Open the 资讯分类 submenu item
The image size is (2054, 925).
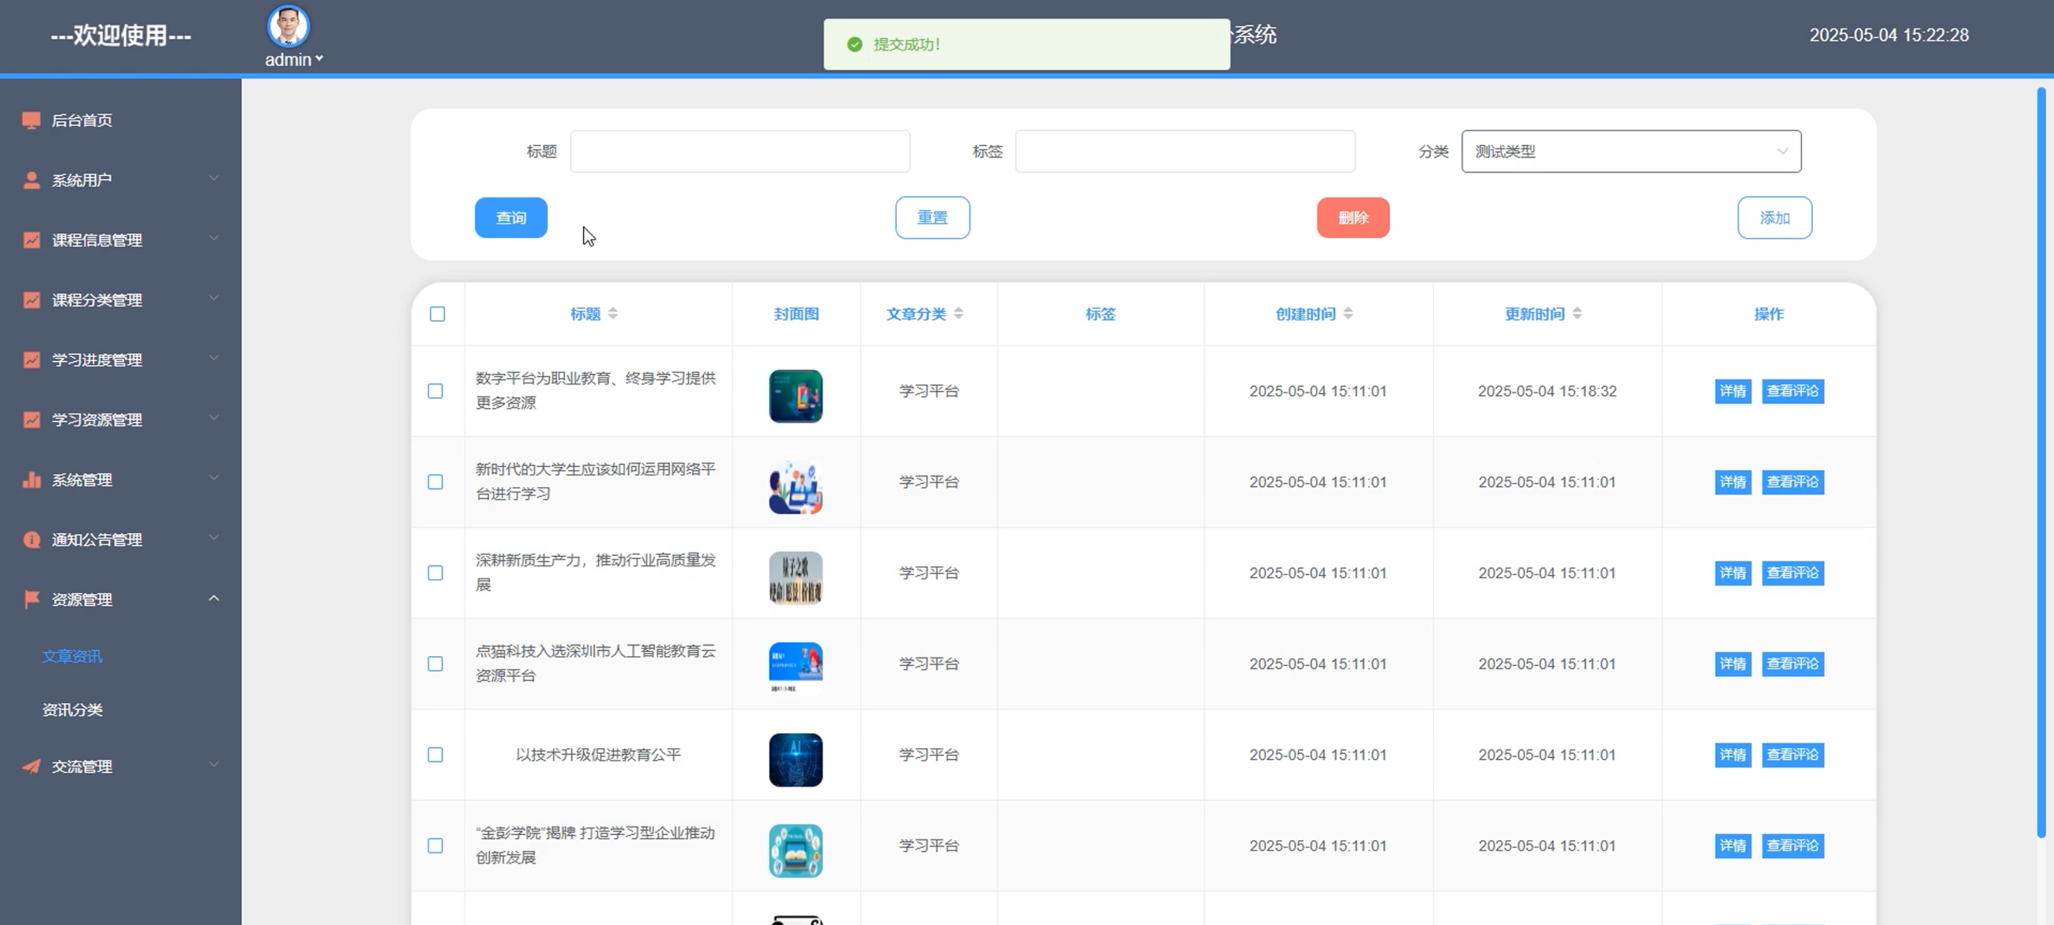click(x=73, y=710)
